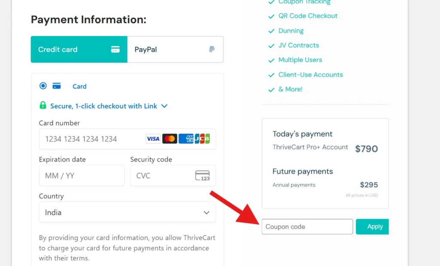Click the CVC card illustration icon
This screenshot has width=440, height=266.
click(203, 176)
